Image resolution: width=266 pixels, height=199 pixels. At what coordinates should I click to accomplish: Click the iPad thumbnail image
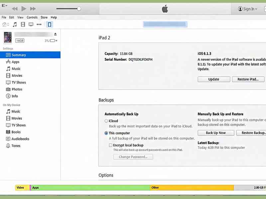8,37
